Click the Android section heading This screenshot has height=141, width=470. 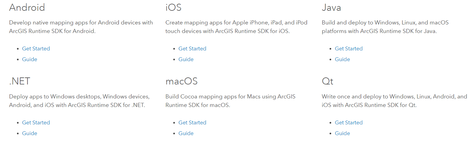click(27, 7)
